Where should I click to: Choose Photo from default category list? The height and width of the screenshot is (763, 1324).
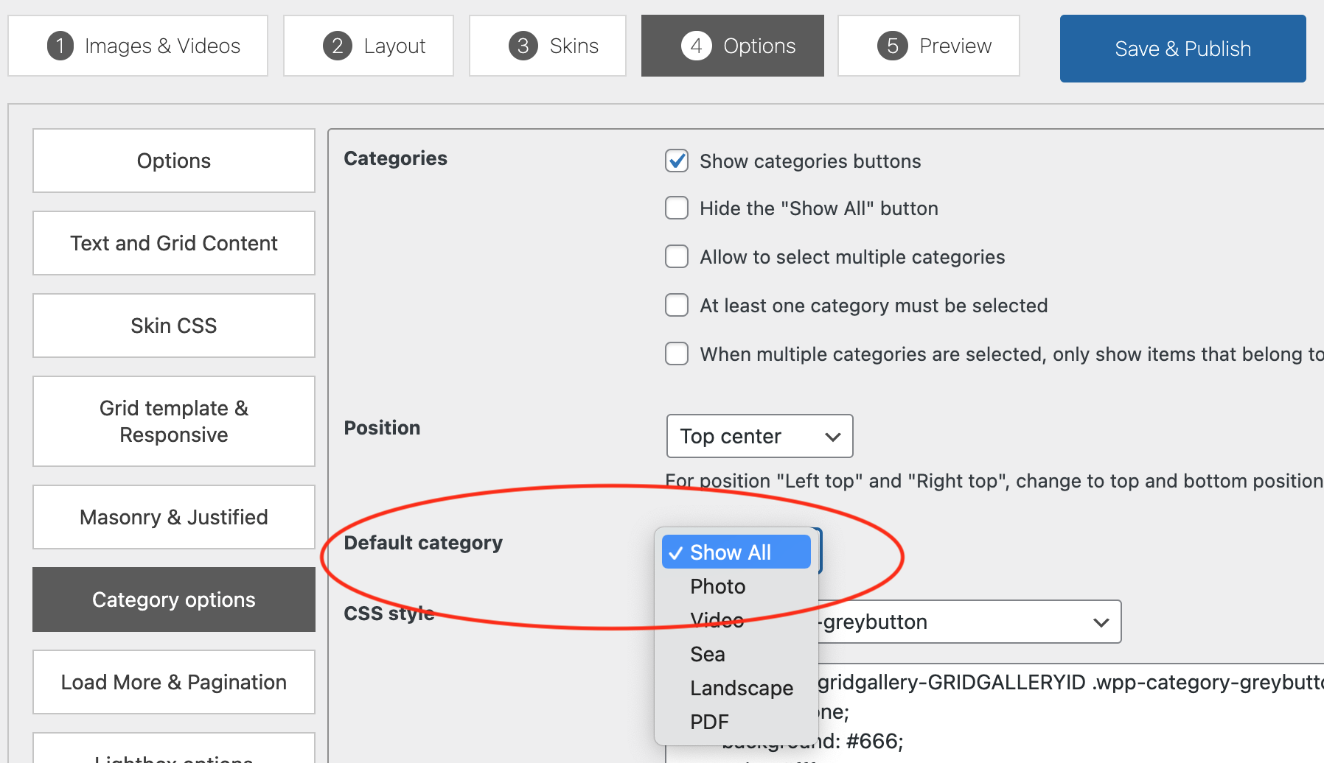click(x=718, y=586)
